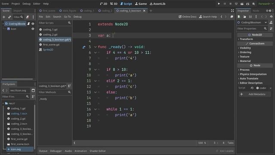Fold the _ready function at line 5
This screenshot has height=155, width=275.
point(95,47)
